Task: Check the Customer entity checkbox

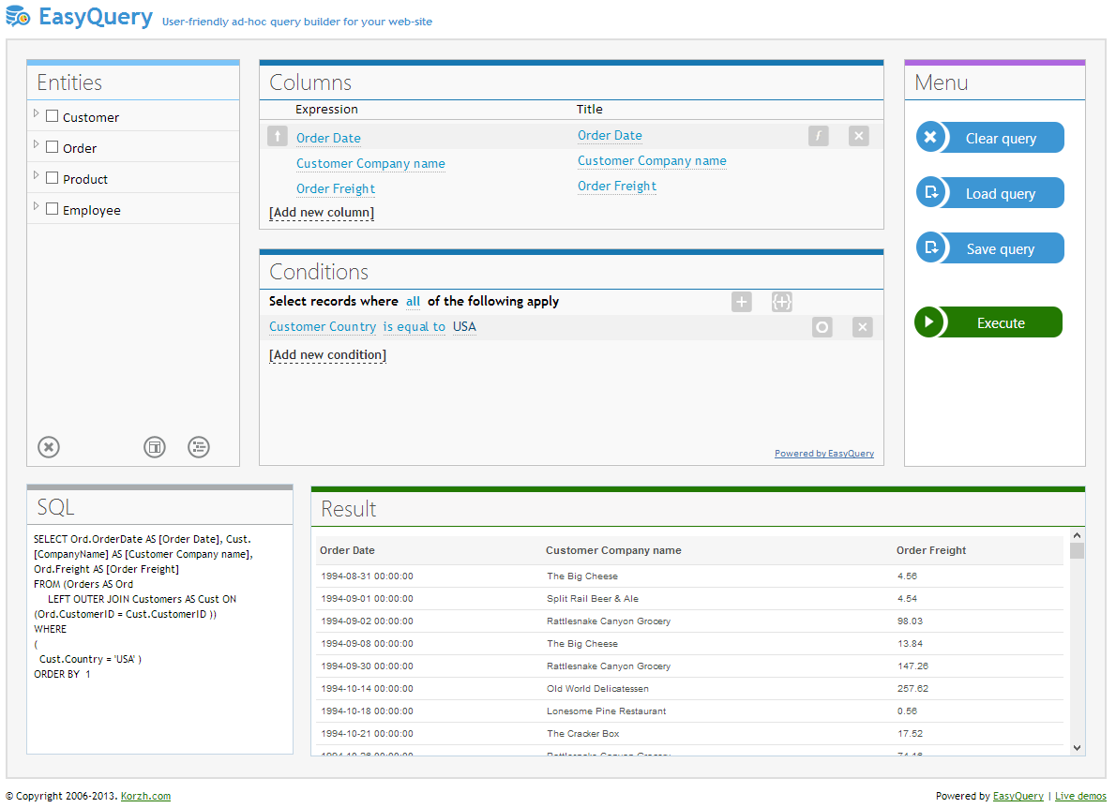Action: [53, 117]
